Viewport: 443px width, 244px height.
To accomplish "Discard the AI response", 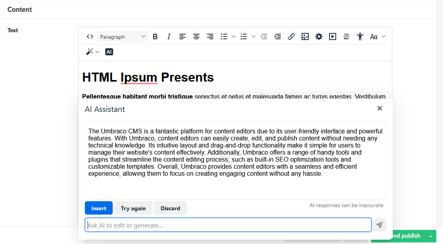I will [170, 208].
